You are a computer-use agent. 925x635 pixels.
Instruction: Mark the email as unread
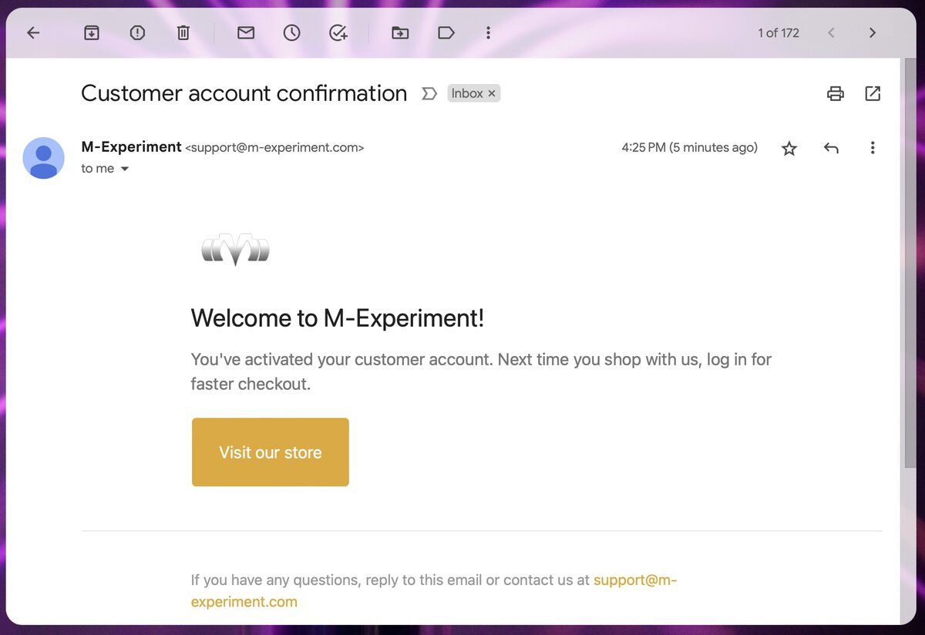point(245,32)
